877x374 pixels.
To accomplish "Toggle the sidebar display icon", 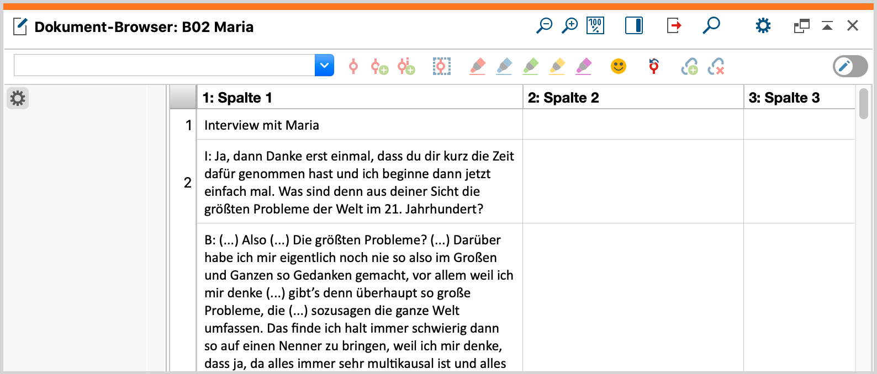I will tap(633, 25).
